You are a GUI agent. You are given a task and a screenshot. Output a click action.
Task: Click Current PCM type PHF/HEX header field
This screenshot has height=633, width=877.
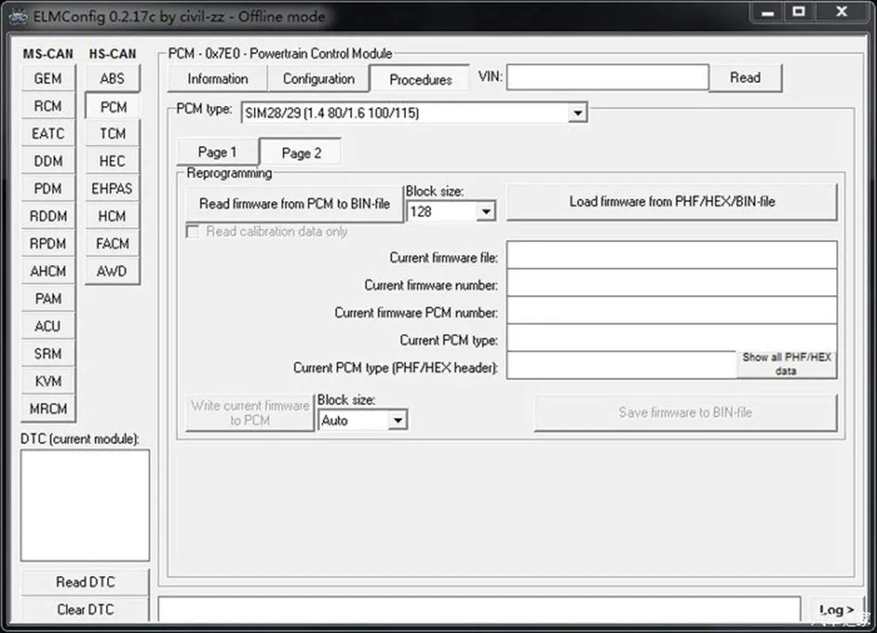click(621, 365)
